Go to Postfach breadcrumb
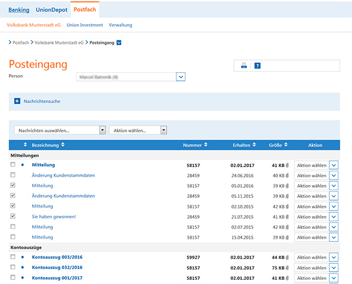The width and height of the screenshot is (352, 284). [x=21, y=43]
